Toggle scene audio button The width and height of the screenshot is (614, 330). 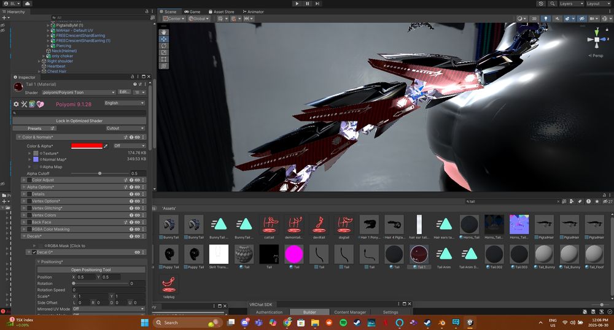click(557, 18)
